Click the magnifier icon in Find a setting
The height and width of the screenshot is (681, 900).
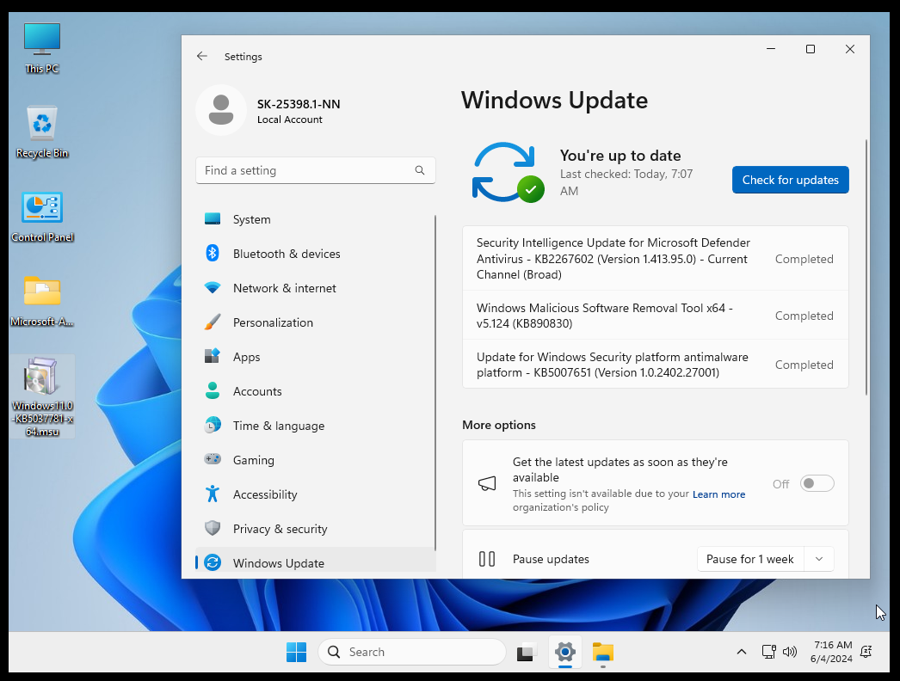(420, 170)
